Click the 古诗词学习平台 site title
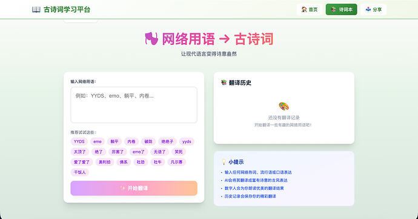 point(67,10)
